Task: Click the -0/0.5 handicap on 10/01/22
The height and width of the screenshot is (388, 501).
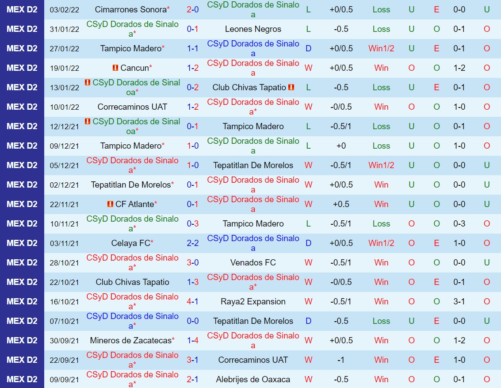Action: [x=341, y=107]
